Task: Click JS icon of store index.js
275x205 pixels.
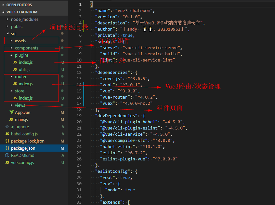Action: click(x=15, y=98)
